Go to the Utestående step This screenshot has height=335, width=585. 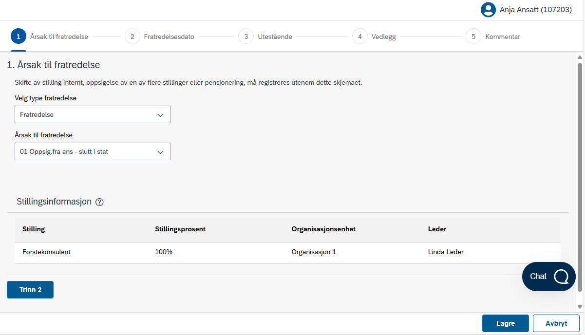click(275, 37)
